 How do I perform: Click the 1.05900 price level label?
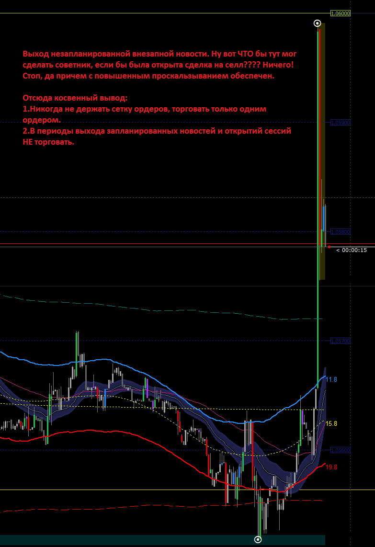click(341, 123)
